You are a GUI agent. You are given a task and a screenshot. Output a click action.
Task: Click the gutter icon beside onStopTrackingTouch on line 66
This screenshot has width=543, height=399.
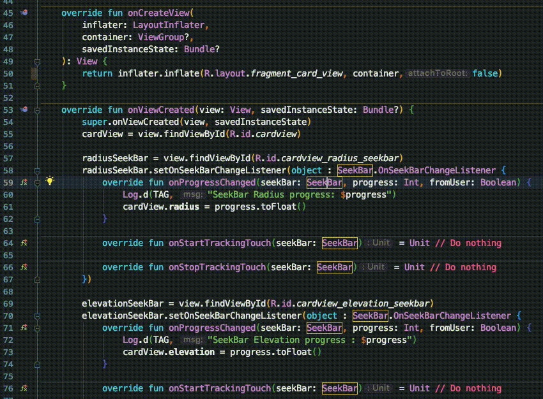24,267
